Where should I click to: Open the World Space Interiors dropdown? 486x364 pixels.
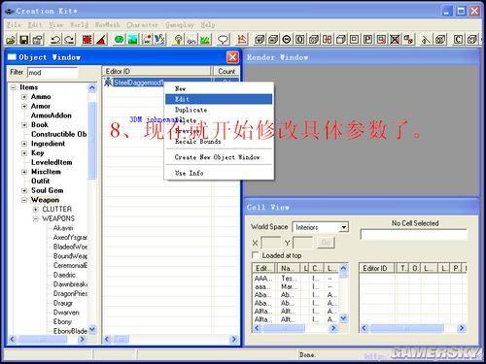point(344,227)
